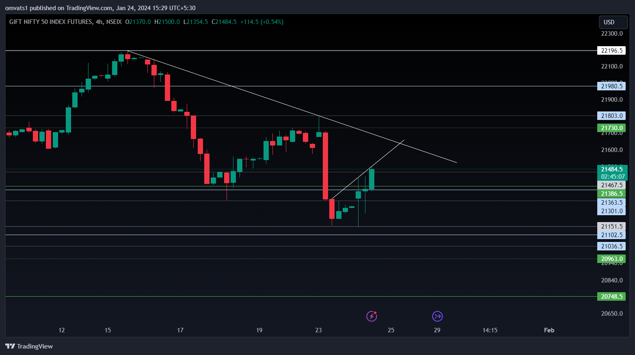The height and width of the screenshot is (355, 635).
Task: Click the latest green candle
Action: pos(371,179)
